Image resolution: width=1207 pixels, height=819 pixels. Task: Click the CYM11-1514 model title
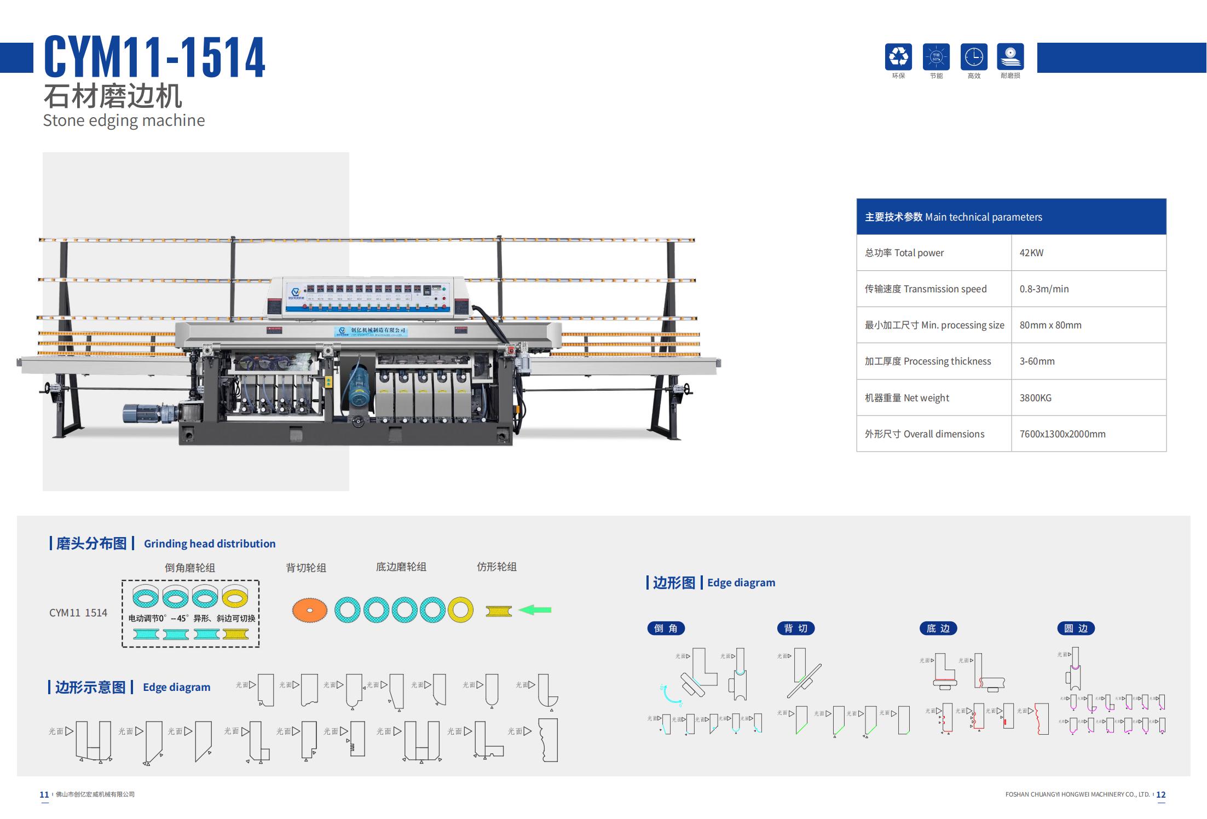click(x=154, y=57)
